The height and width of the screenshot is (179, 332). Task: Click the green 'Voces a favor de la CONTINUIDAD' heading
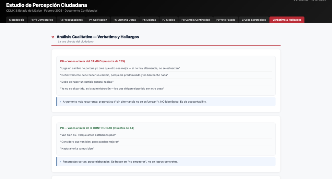pyautogui.click(x=97, y=128)
